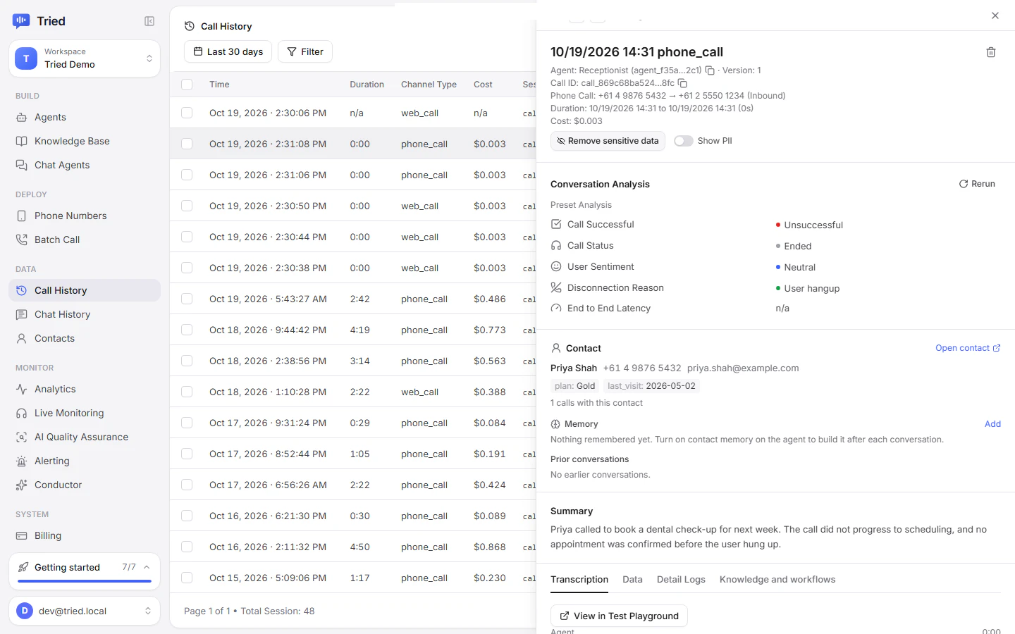Image resolution: width=1015 pixels, height=634 pixels.
Task: Open Chat History page
Action: [85, 314]
